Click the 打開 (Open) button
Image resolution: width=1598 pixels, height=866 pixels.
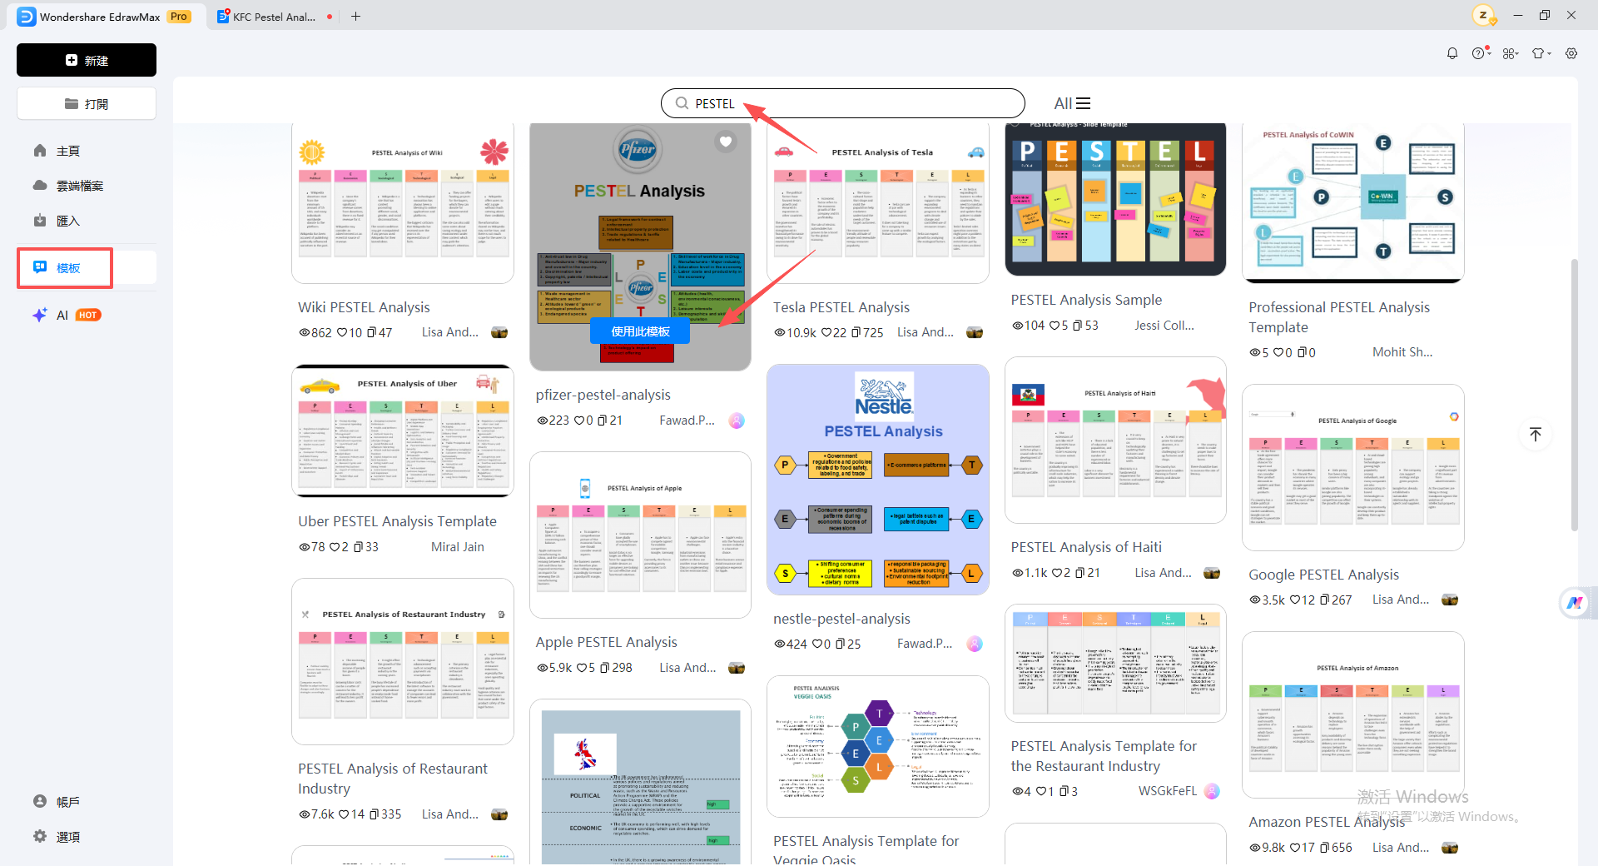point(87,104)
